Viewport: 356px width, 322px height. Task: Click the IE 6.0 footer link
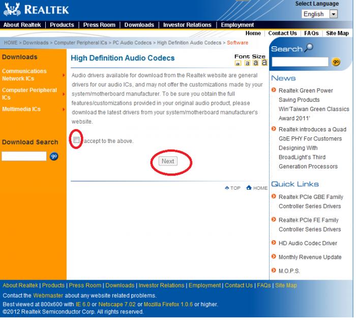[83, 304]
